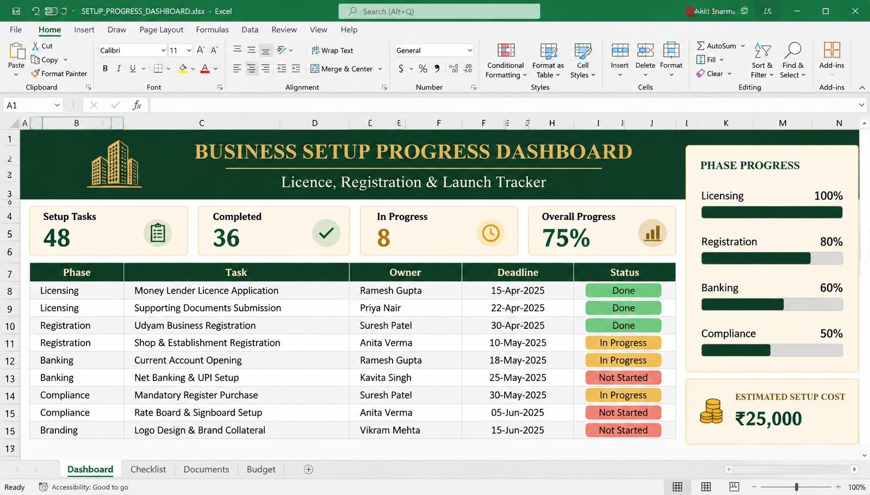This screenshot has height=495, width=870.
Task: Toggle Italic formatting
Action: coord(119,68)
